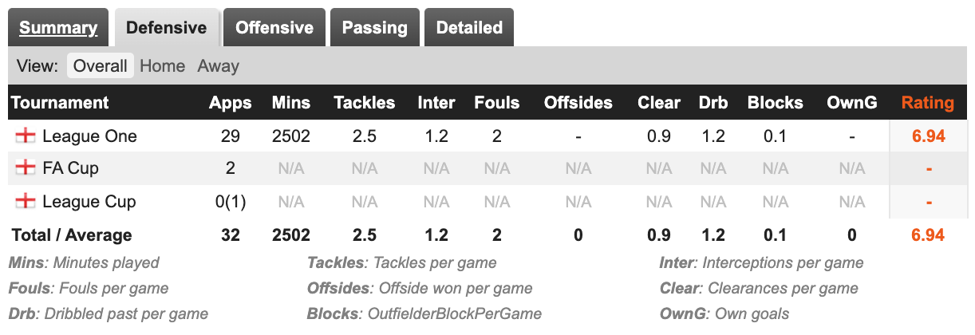Select the Defensive tab
975x335 pixels.
[x=167, y=28]
